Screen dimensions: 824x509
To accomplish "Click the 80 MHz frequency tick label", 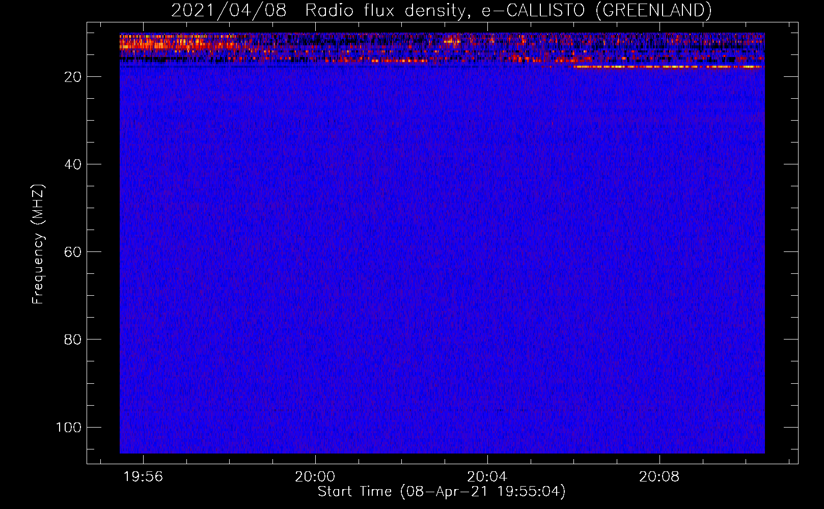I will (x=73, y=340).
